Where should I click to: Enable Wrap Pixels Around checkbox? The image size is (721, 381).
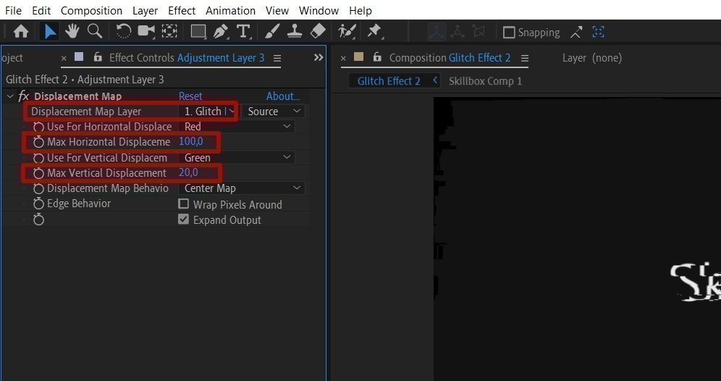[x=183, y=204]
